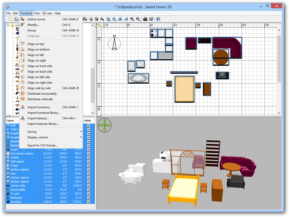Collapse the Living room catalog tree node
The height and width of the screenshot is (217, 289).
coord(8,25)
